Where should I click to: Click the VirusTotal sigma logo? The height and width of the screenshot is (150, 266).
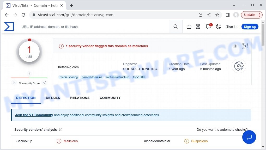pos(9,27)
